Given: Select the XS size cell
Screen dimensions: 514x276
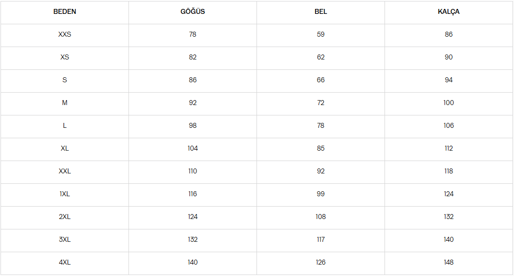Looking at the screenshot, I should (64, 57).
